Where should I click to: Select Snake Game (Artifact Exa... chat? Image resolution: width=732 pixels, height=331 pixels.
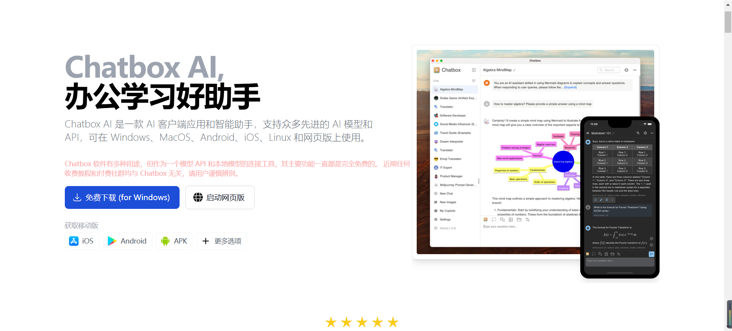[455, 98]
